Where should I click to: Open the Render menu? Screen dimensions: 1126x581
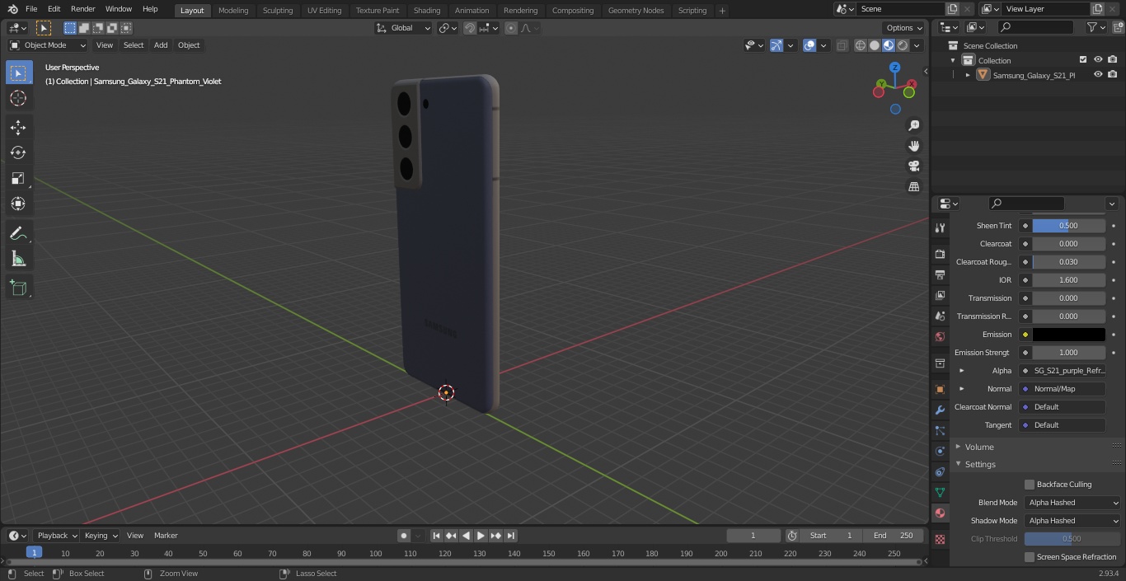click(x=82, y=9)
